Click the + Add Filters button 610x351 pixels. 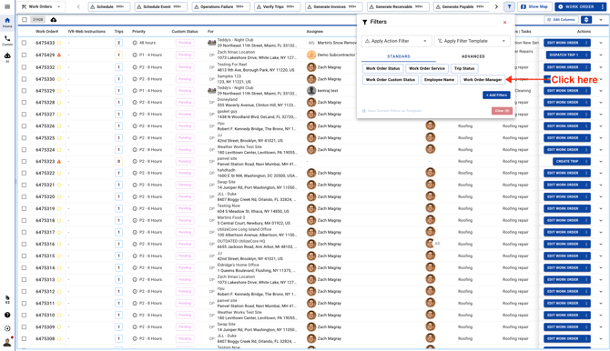coord(496,95)
